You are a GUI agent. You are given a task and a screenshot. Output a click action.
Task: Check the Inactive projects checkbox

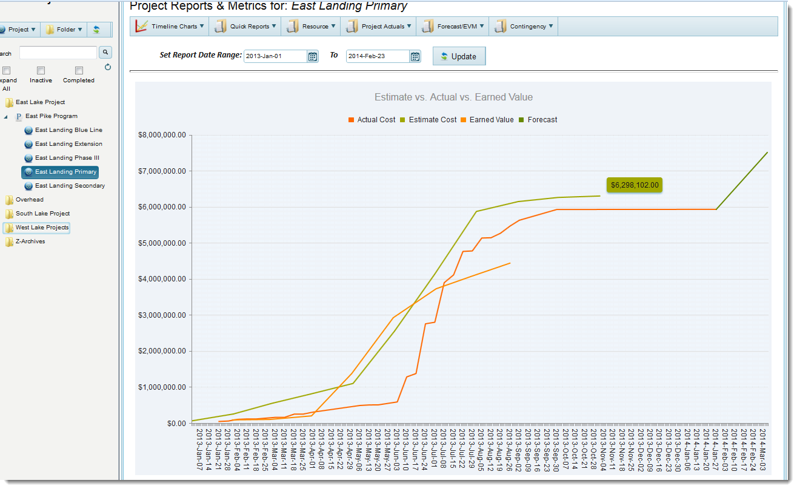40,70
